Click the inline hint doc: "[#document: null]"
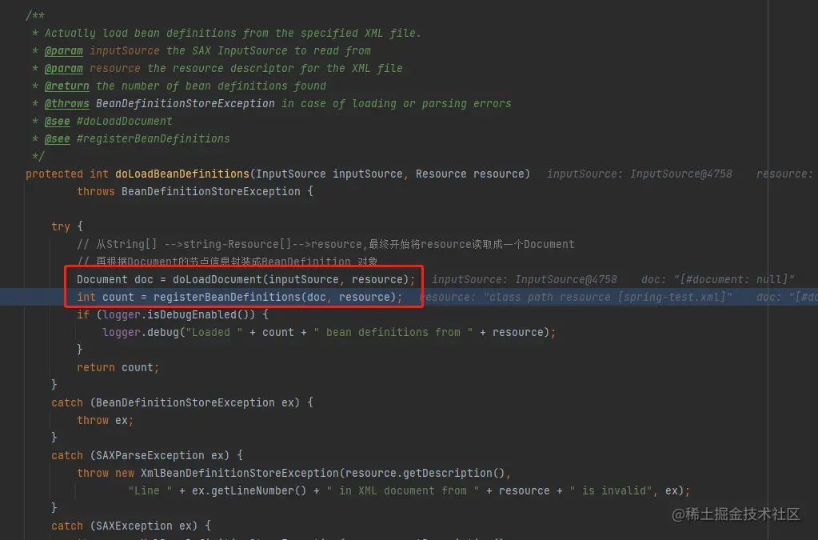Screen dimensions: 818x540 pos(718,279)
